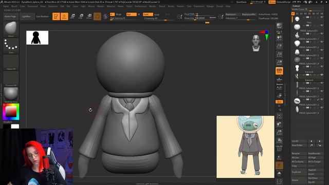Toggle the Rgb channel button
329x185 pixels.
pyautogui.click(x=132, y=14)
